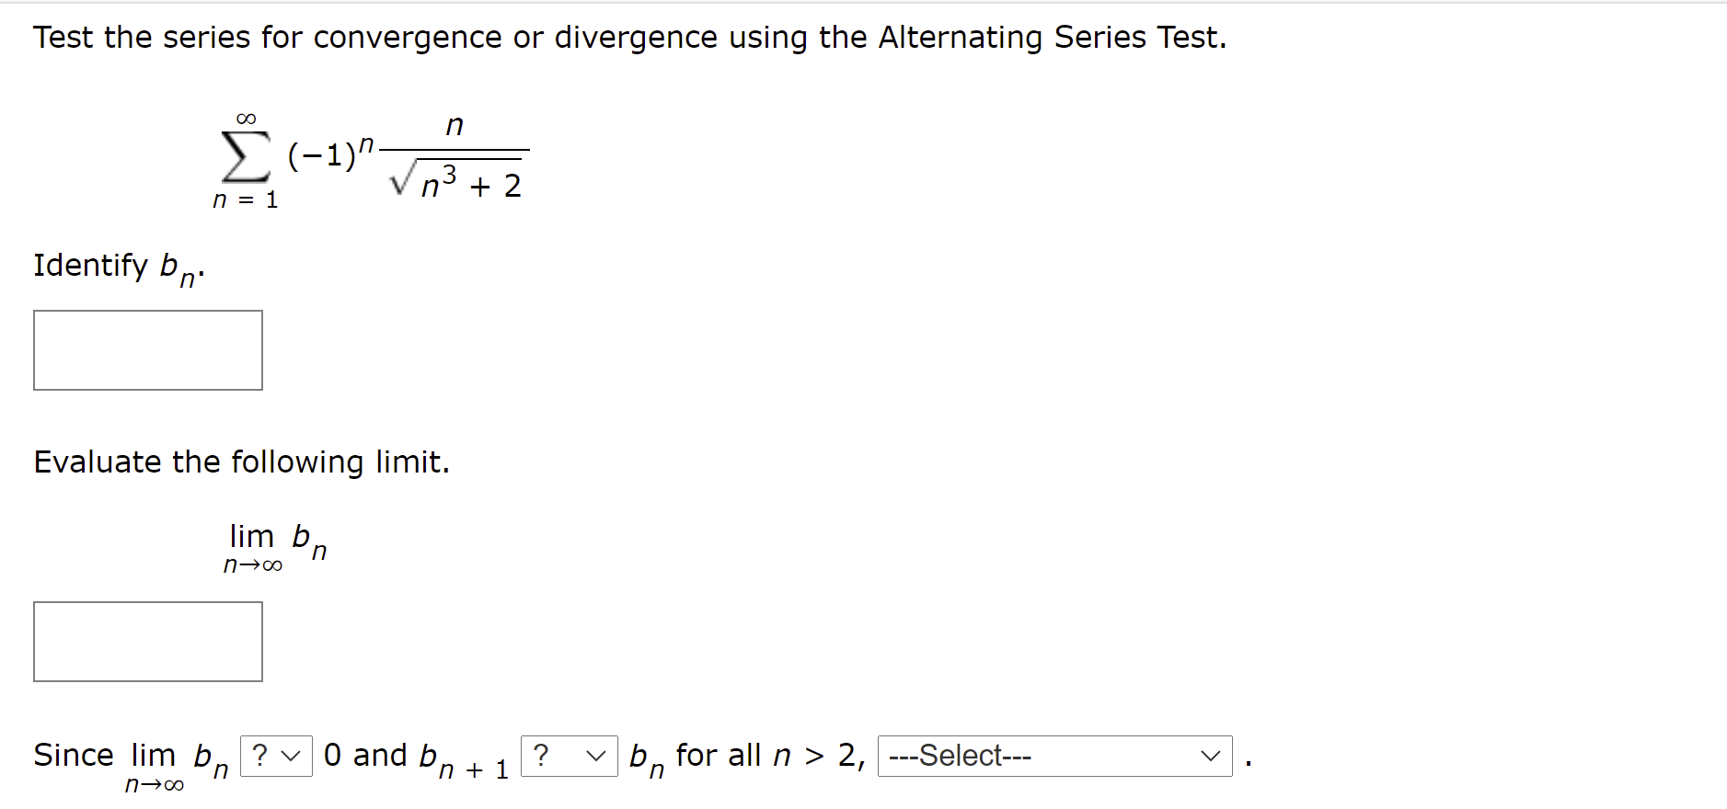Viewport: 1727px width, 809px height.
Task: Open the ? dropdown after b_n+1
Action: pyautogui.click(x=569, y=756)
